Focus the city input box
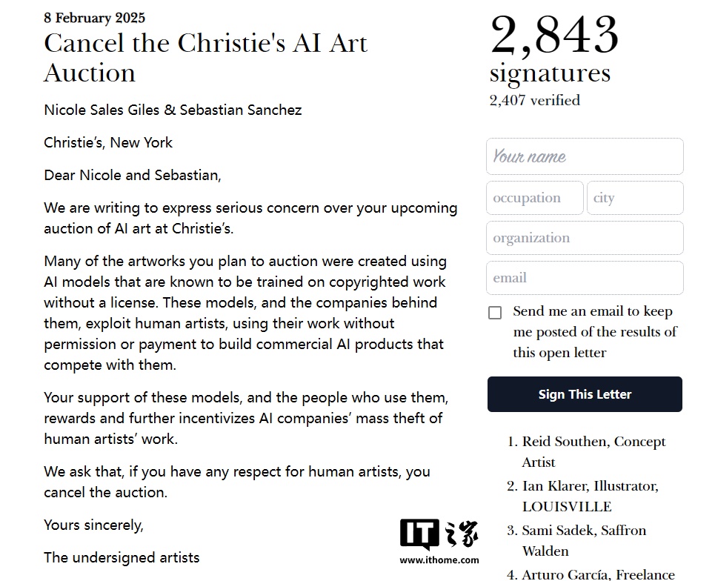Image resolution: width=715 pixels, height=581 pixels. click(635, 198)
